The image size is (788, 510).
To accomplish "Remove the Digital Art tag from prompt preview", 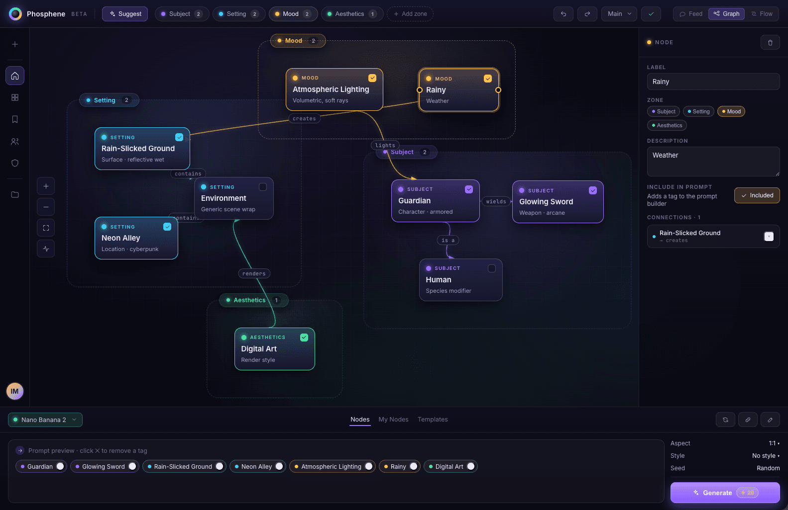I will 471,466.
